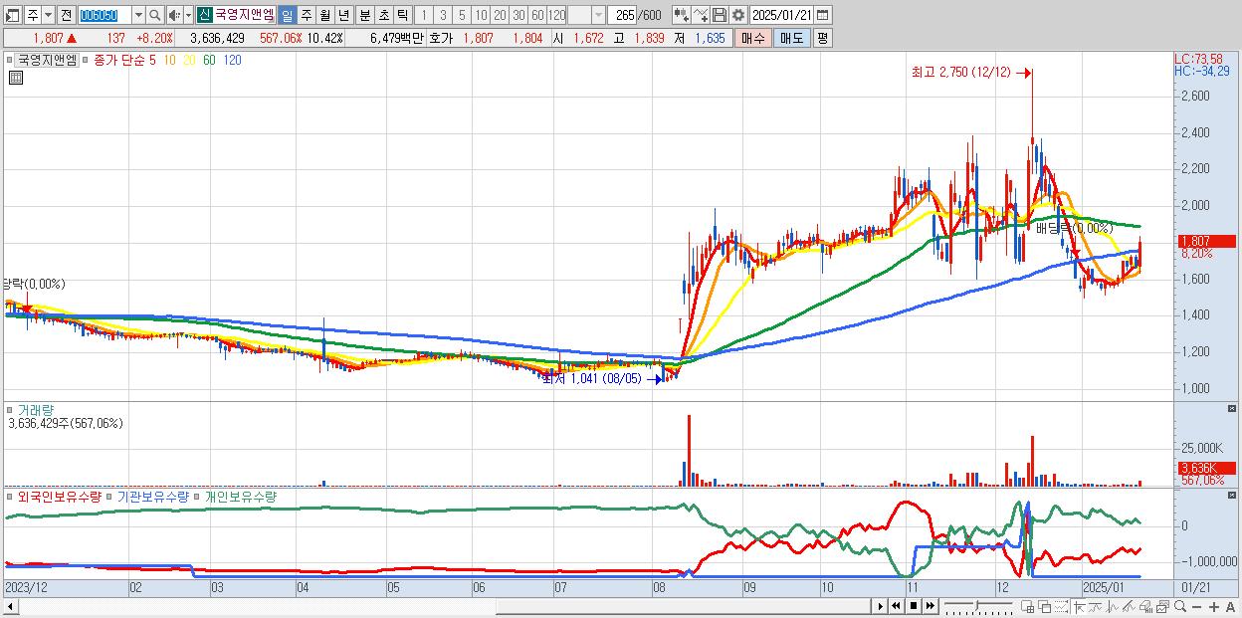Click the rewind button in bottom toolbar
1242x618 pixels.
pos(896,606)
